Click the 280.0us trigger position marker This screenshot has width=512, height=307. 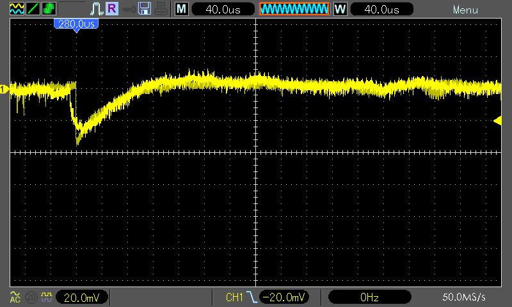(76, 24)
